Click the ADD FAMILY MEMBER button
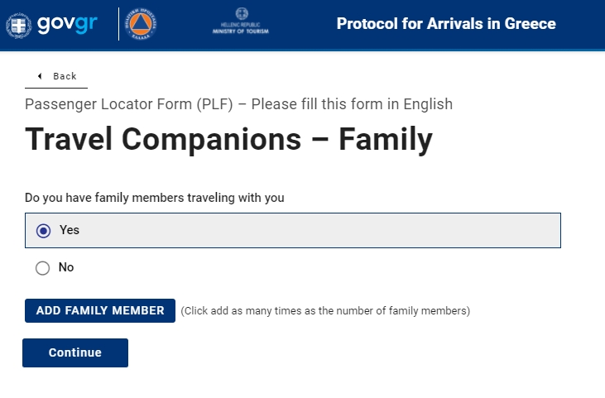 (x=100, y=311)
